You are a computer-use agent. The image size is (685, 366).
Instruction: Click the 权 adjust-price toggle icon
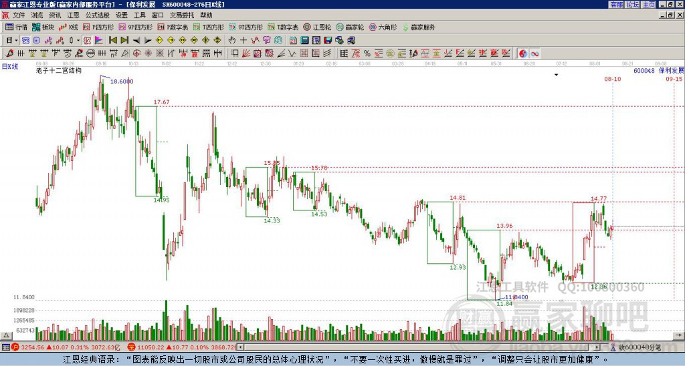(x=87, y=40)
